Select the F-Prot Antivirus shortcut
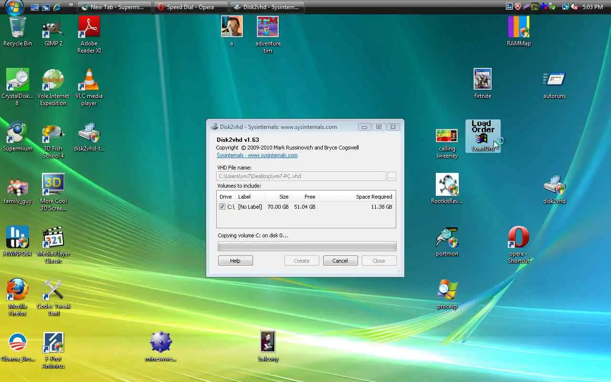This screenshot has height=382, width=611. pos(53,350)
